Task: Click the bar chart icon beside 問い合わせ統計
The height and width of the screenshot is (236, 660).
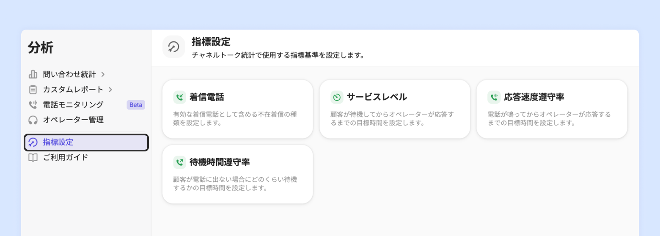Action: click(x=33, y=74)
